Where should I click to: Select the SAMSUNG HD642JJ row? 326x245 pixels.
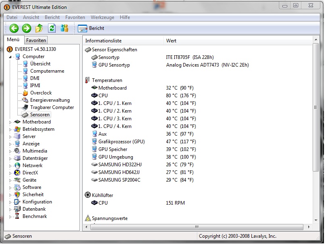click(x=143, y=172)
